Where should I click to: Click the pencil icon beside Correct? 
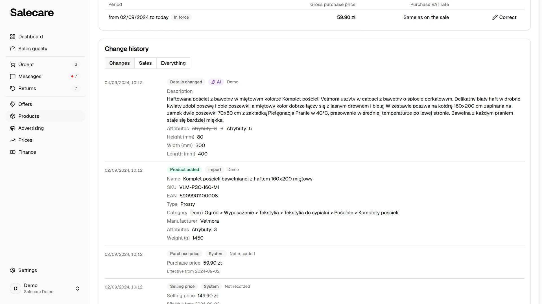pos(495,17)
